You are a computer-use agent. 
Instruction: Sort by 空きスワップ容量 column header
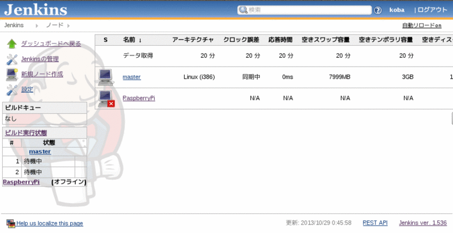326,40
